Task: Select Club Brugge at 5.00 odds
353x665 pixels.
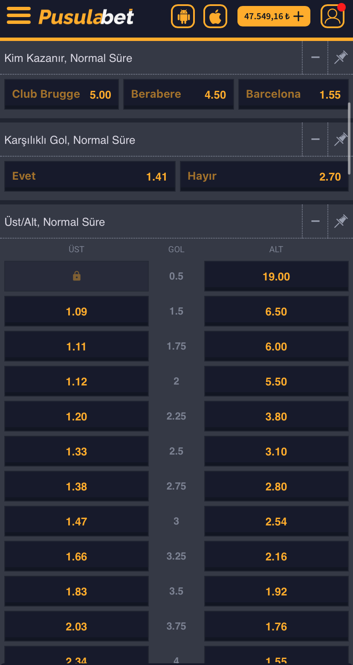Action: pyautogui.click(x=62, y=94)
